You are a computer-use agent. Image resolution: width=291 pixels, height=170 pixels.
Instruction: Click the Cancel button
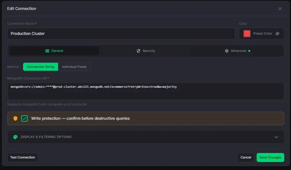tap(245, 158)
